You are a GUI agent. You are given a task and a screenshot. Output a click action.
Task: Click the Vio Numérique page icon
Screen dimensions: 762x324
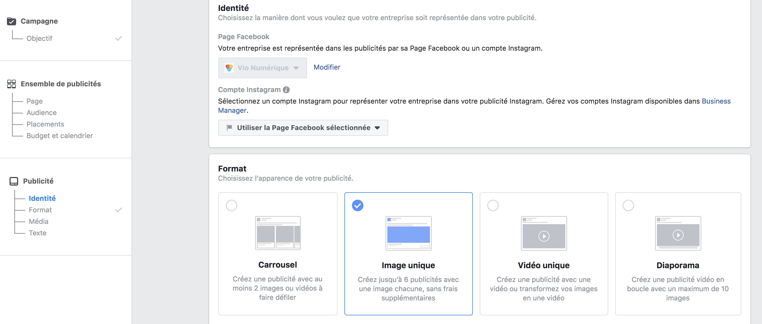point(229,67)
